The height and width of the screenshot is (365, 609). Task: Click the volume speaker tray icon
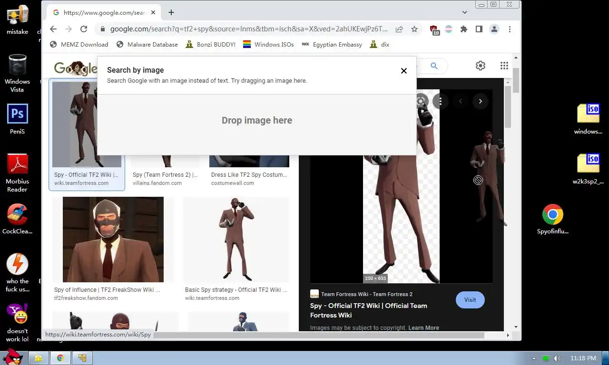(557, 358)
